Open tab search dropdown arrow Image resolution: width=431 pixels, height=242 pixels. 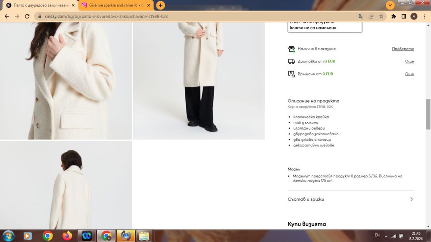390,5
